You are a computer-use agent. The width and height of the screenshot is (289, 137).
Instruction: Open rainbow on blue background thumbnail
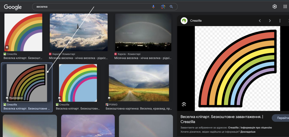click(78, 83)
